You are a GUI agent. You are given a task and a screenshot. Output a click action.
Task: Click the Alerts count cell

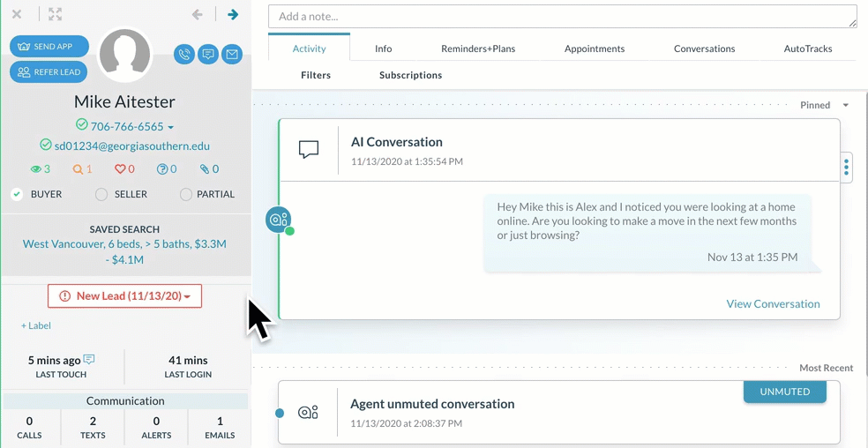(157, 428)
